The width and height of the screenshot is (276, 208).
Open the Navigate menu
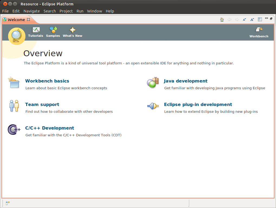click(32, 11)
